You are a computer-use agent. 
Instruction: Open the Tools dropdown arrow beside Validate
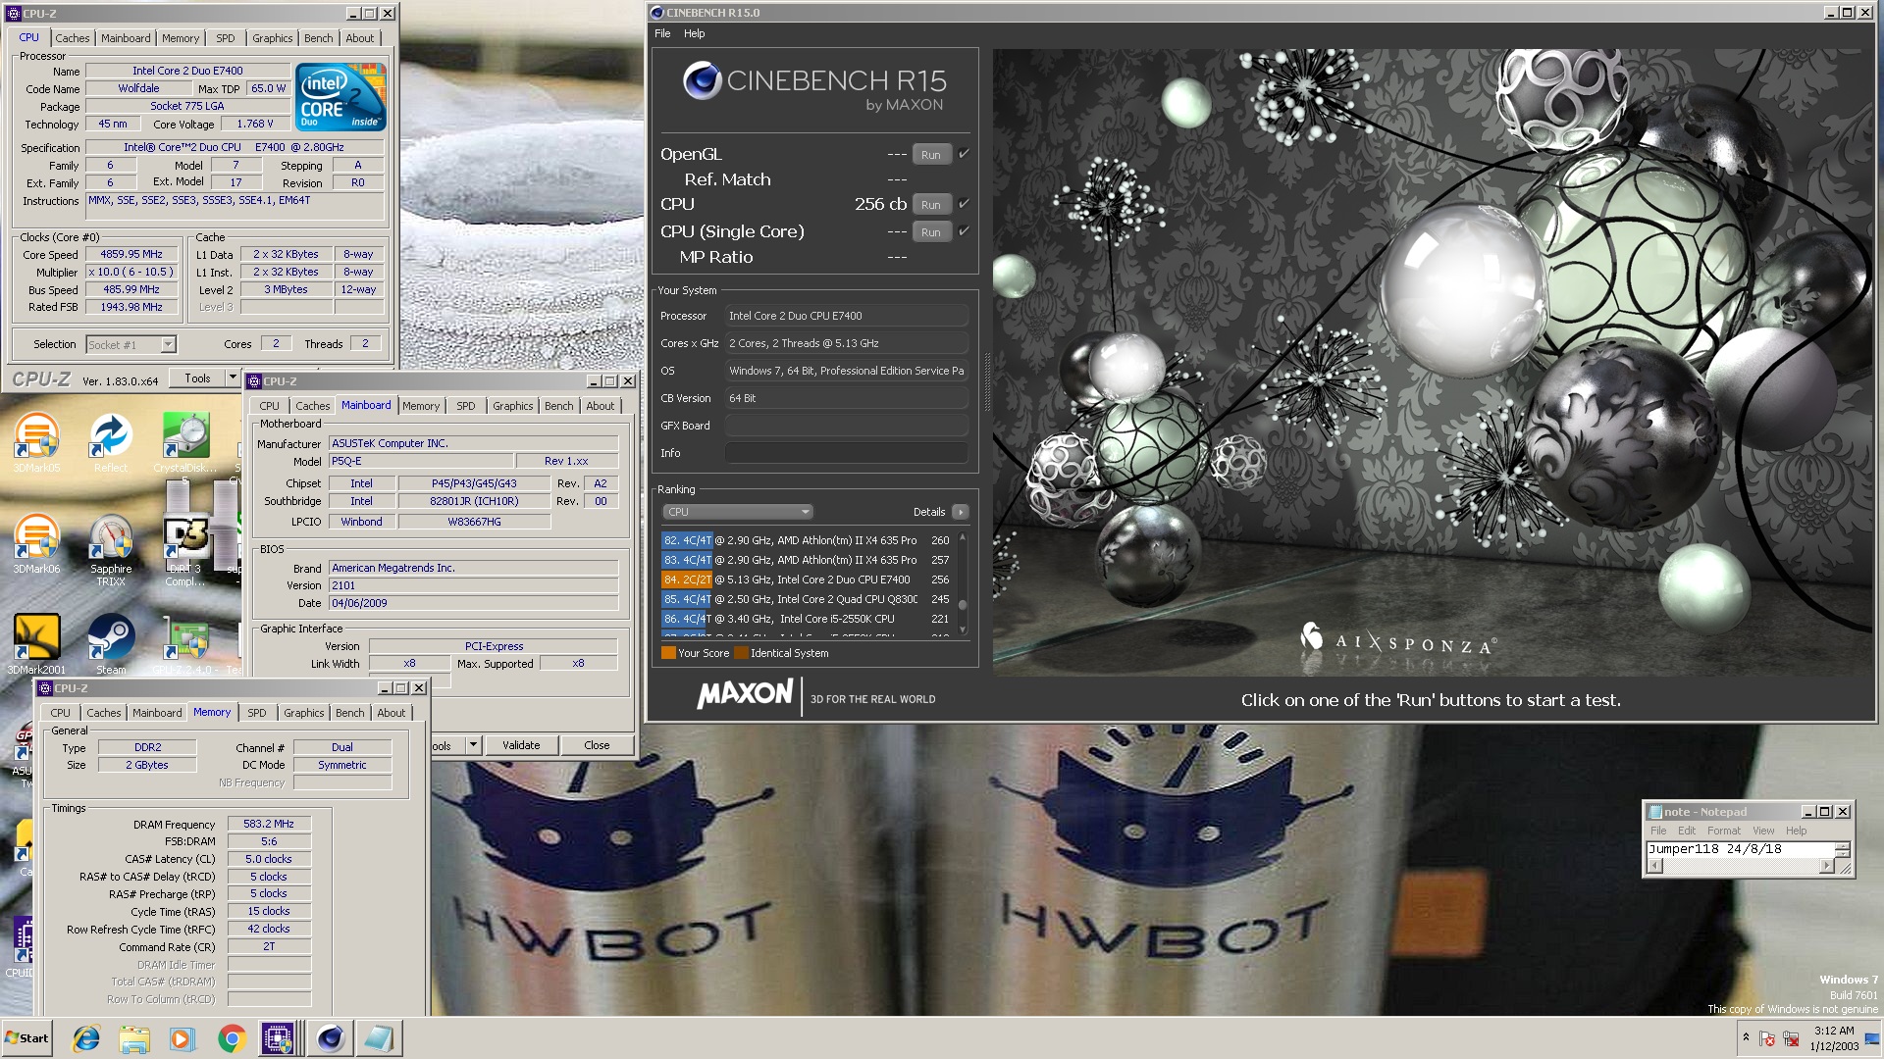point(473,745)
